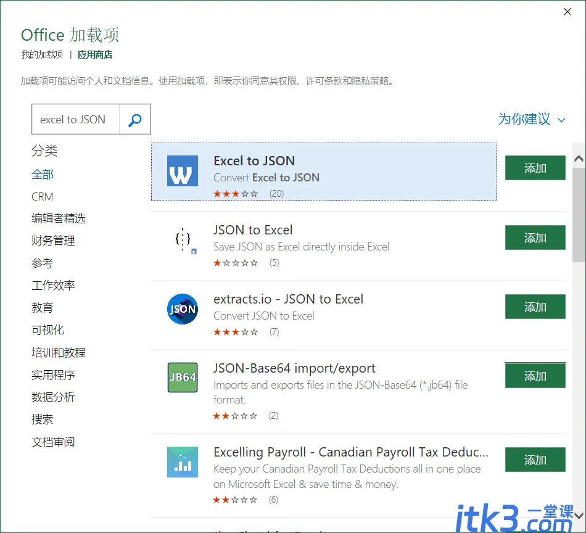586x533 pixels.
Task: Add the Excel to JSON add-in
Action: pyautogui.click(x=535, y=168)
